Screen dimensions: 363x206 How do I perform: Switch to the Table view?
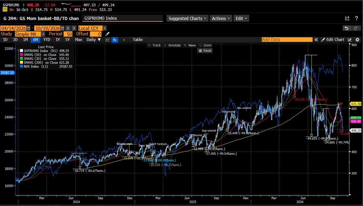coord(138,40)
